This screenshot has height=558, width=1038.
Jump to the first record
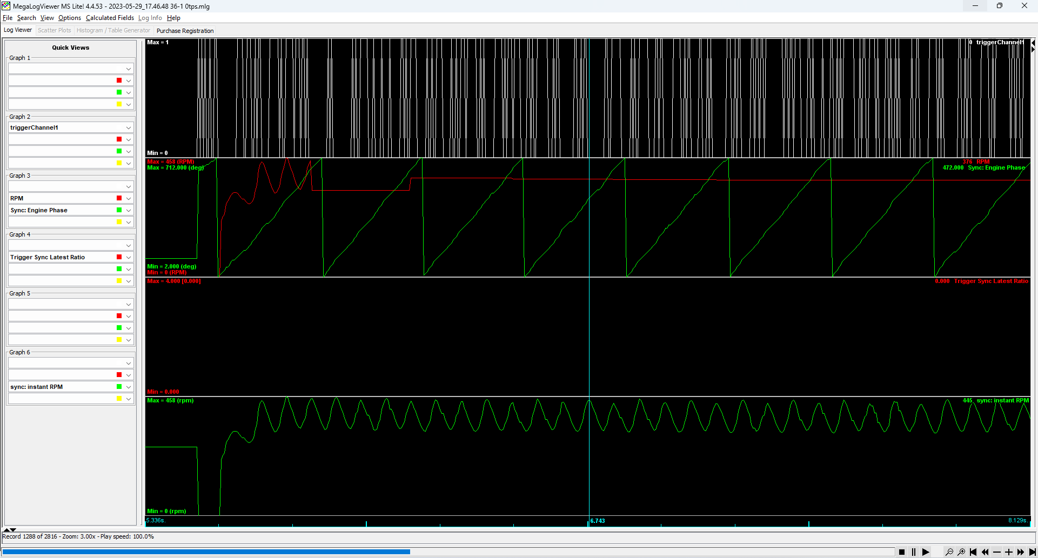[973, 552]
